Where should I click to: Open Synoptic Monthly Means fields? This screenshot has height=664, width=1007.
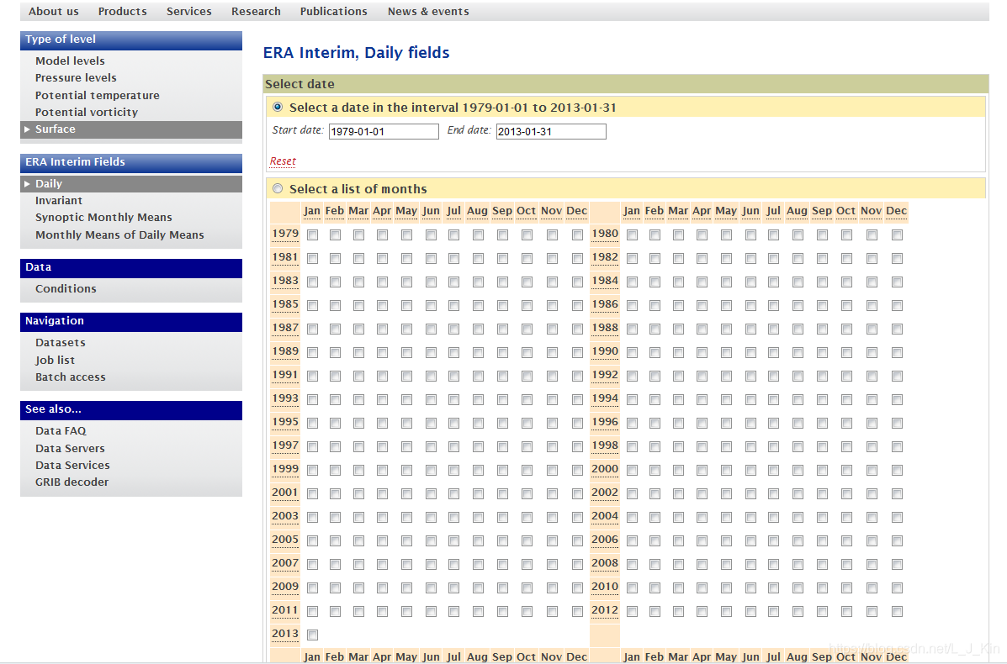click(x=103, y=218)
